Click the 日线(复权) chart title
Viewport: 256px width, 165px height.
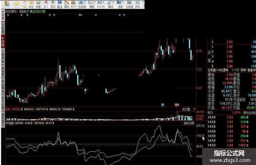pos(11,11)
